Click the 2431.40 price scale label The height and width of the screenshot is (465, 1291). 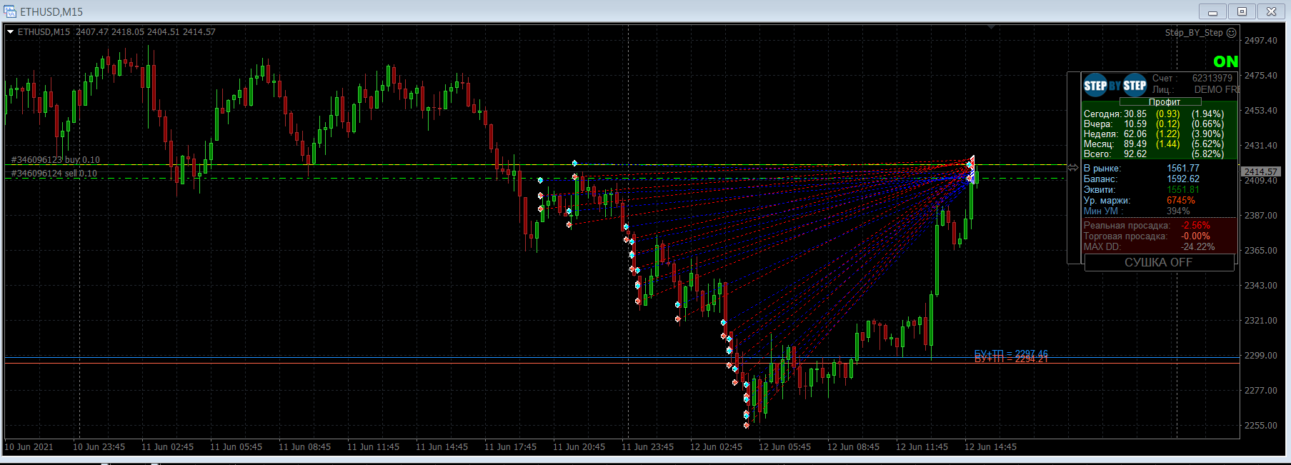click(1261, 146)
